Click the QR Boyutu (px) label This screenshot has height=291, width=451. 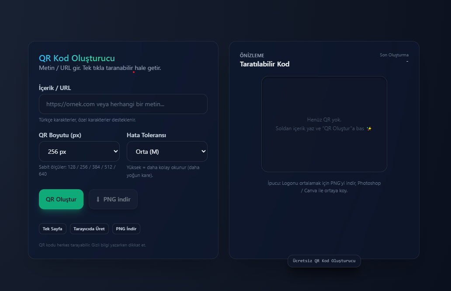pos(60,135)
